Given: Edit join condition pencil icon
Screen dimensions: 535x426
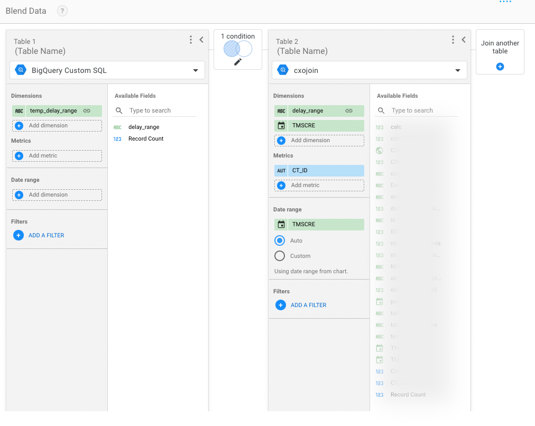Looking at the screenshot, I should tap(238, 62).
